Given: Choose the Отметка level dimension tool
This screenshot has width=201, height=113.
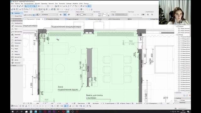Looking at the screenshot, I should coord(17,26).
